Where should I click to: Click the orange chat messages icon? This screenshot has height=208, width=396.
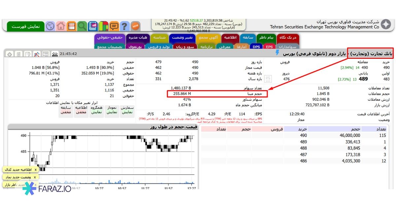pyautogui.click(x=114, y=26)
